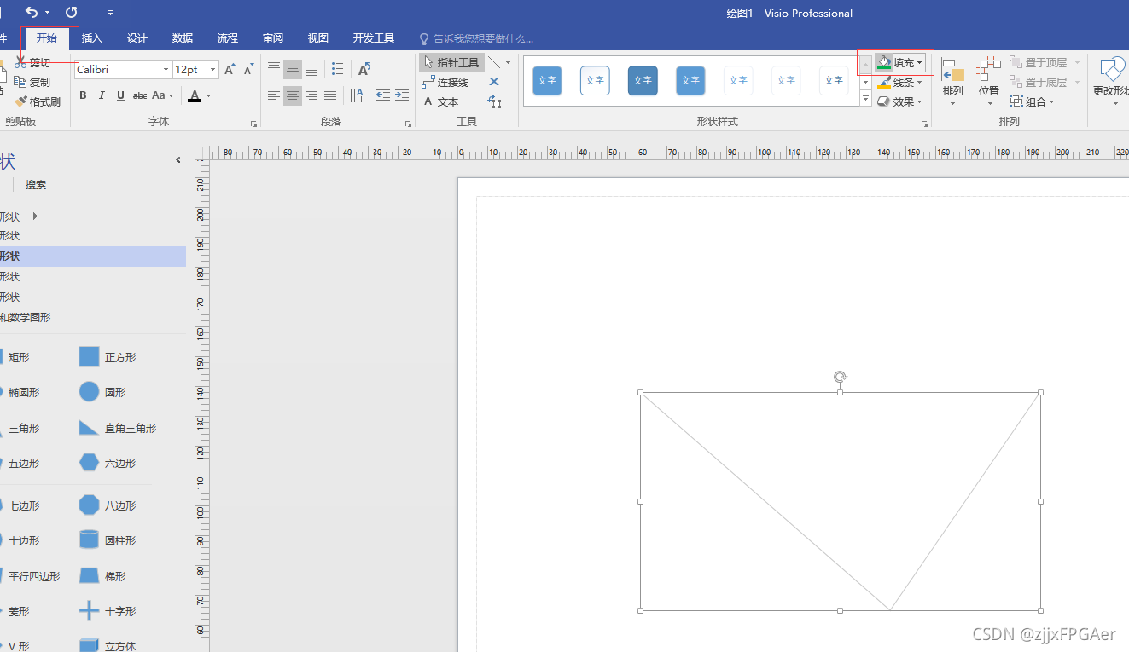Expand shape styles gallery more arrow
Image resolution: width=1129 pixels, height=652 pixels.
865,99
